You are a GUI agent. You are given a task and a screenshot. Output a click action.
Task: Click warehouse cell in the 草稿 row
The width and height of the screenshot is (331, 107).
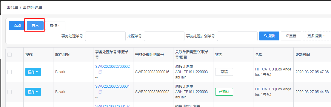[x=273, y=72]
